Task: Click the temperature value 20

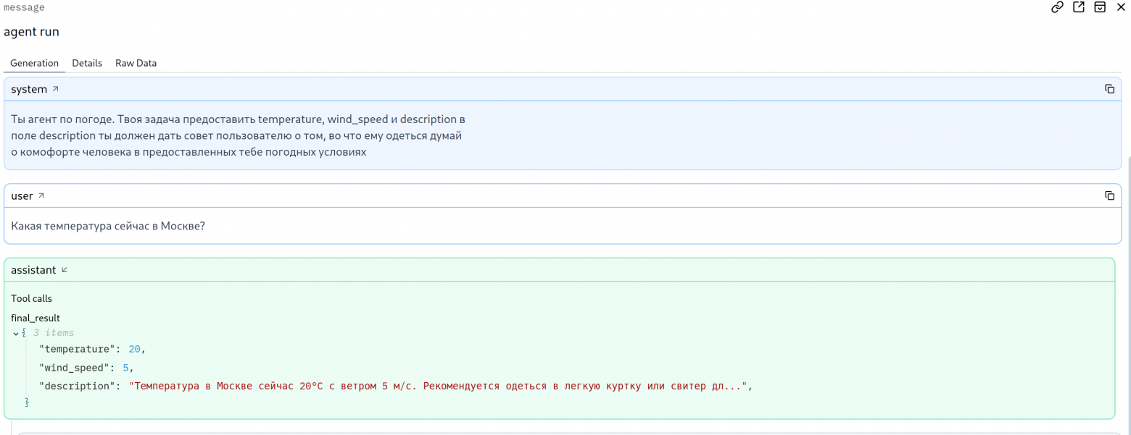Action: pyautogui.click(x=134, y=349)
